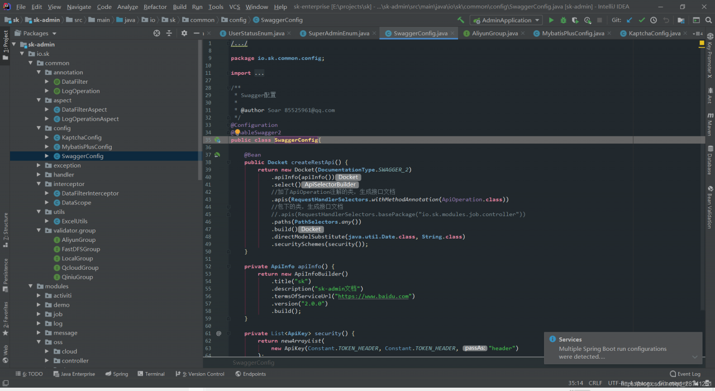Image resolution: width=715 pixels, height=391 pixels.
Task: Open the Java Enterprise tool window
Action: [74, 374]
